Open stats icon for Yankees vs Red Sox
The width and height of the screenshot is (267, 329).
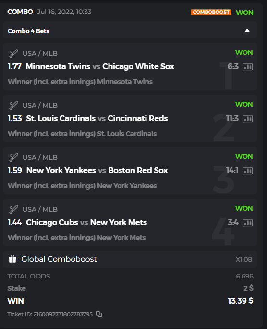click(x=248, y=171)
